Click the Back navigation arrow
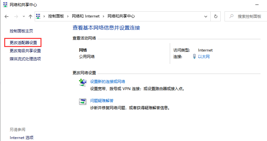267x141 pixels. pos(6,16)
